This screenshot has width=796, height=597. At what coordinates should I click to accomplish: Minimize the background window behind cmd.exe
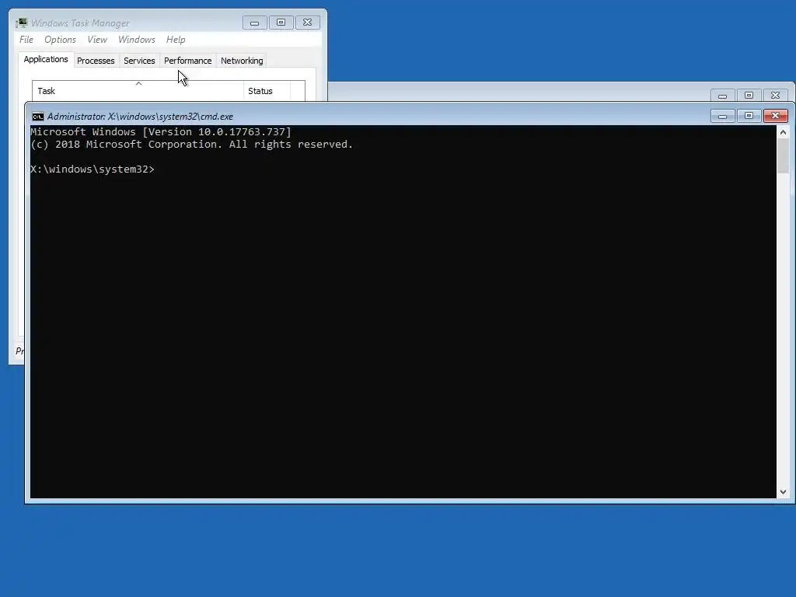click(722, 96)
